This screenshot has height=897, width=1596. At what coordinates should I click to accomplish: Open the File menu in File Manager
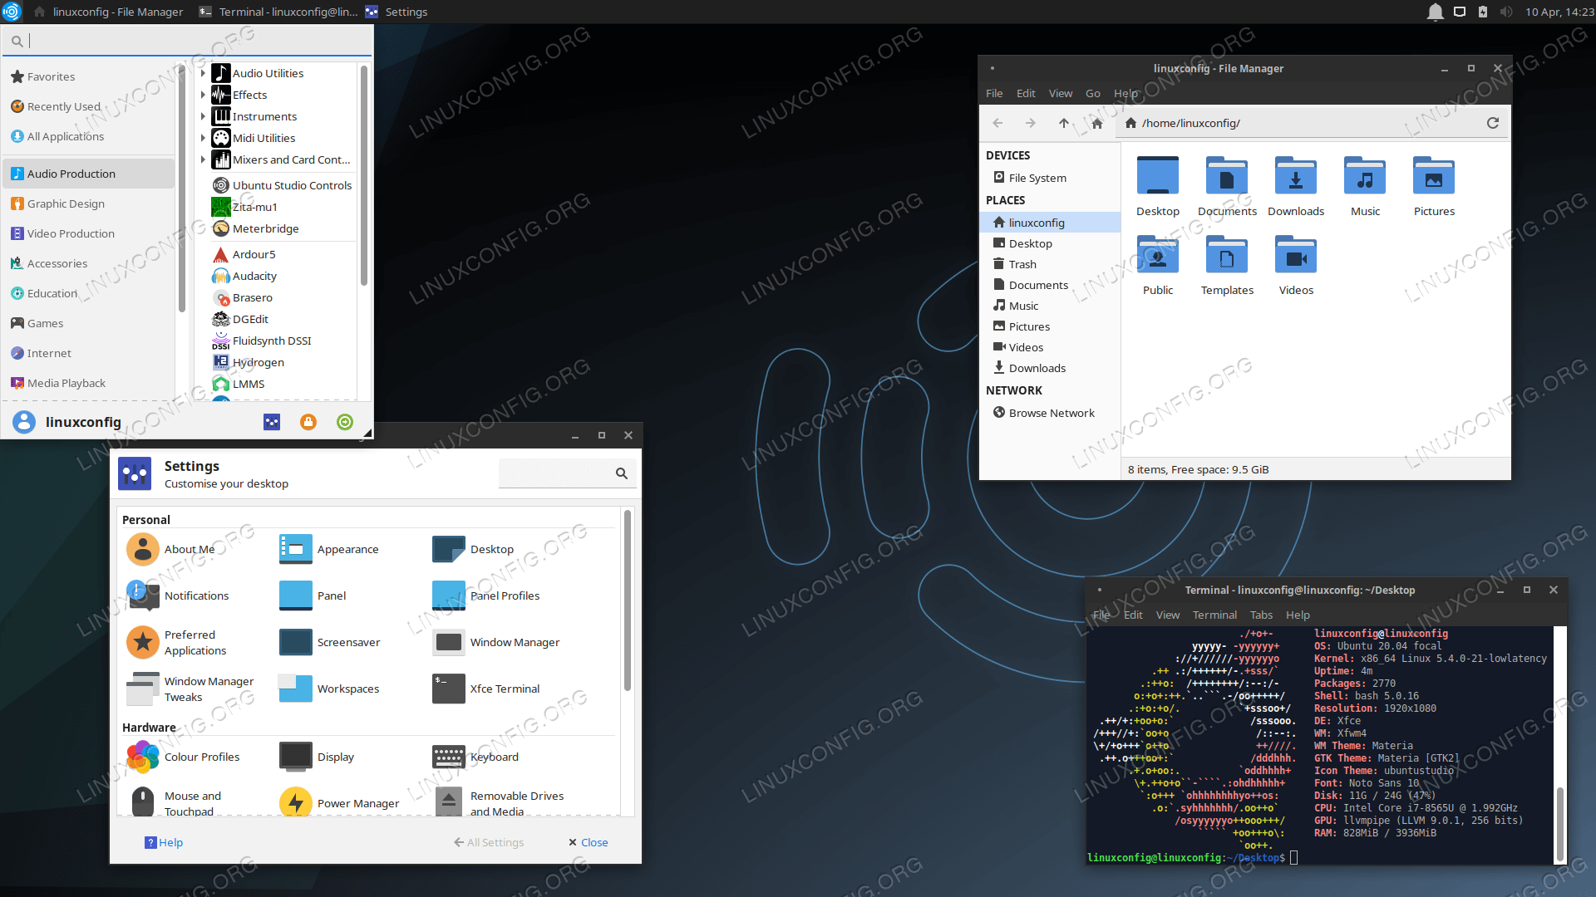994,93
